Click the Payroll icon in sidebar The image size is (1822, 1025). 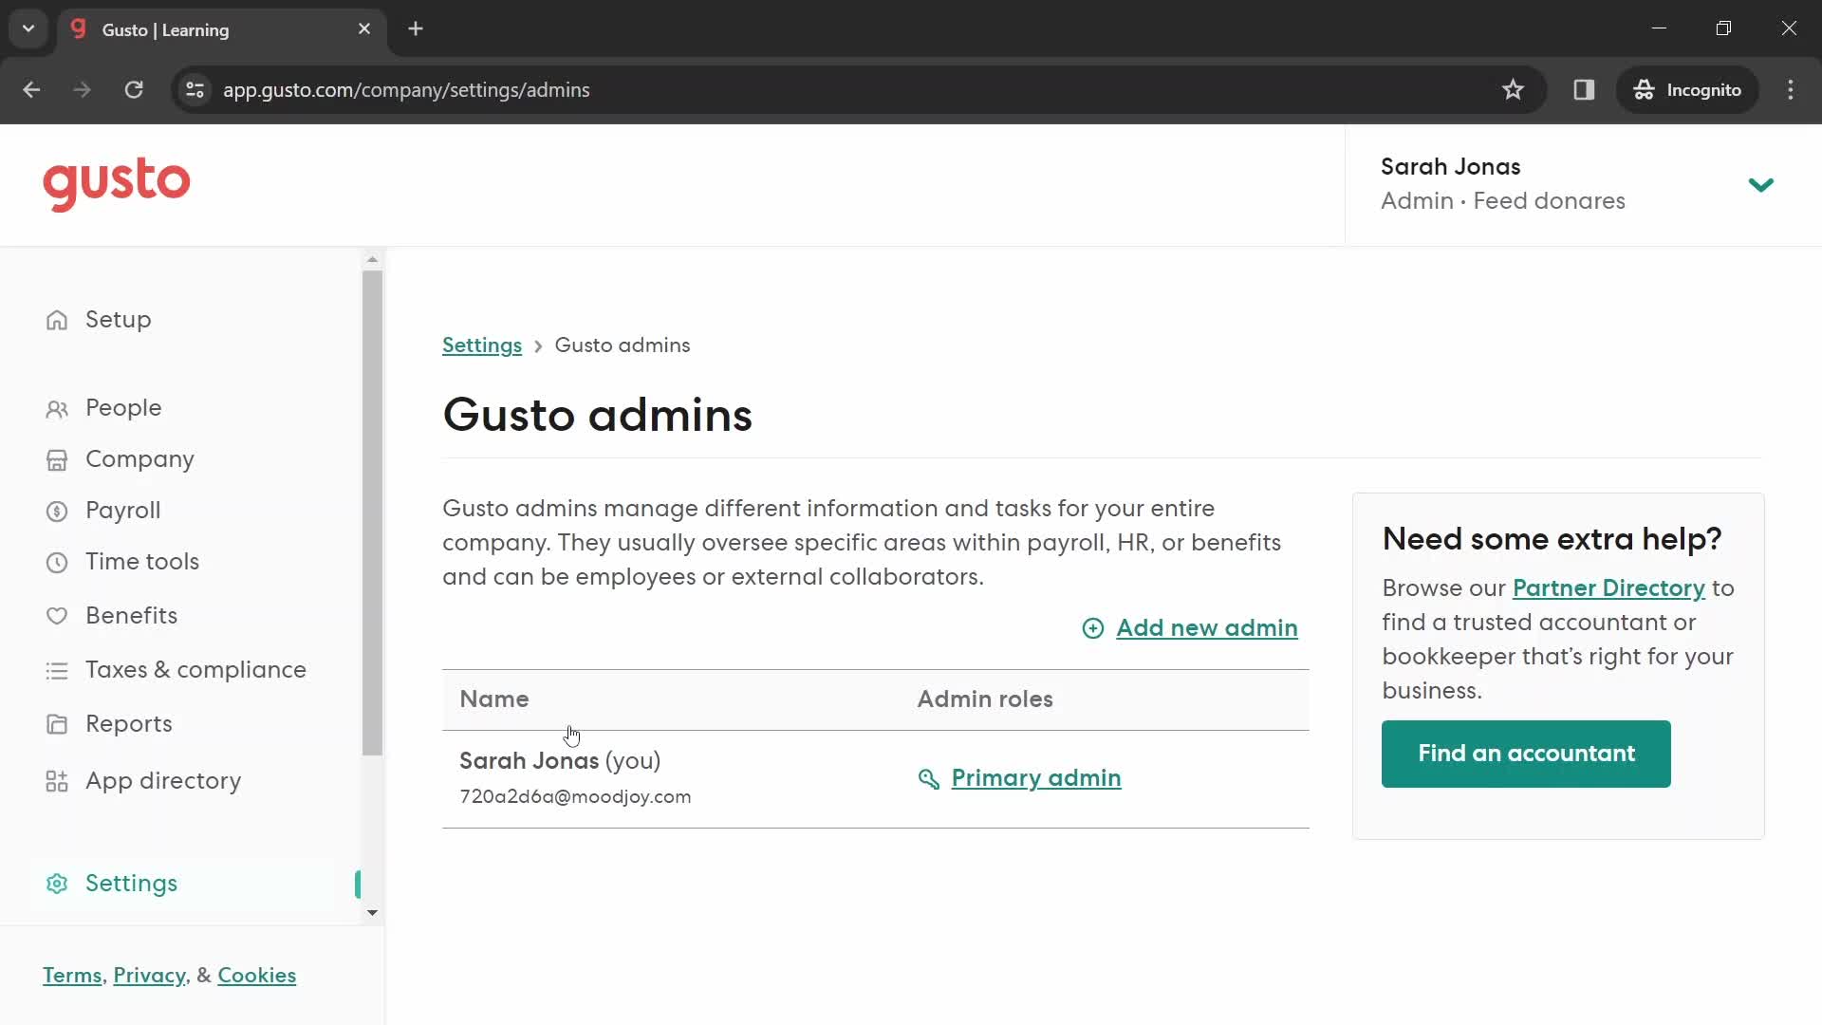pyautogui.click(x=56, y=511)
